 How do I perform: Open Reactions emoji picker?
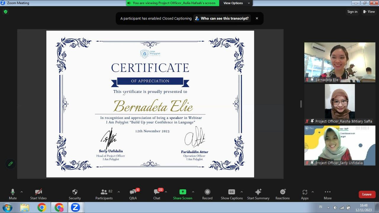coord(282,194)
